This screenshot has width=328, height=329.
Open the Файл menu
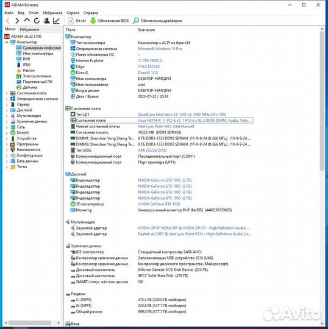[9, 13]
